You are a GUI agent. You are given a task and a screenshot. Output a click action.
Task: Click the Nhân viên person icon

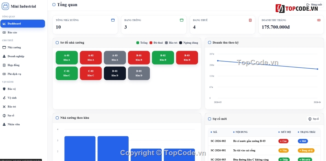4,124
